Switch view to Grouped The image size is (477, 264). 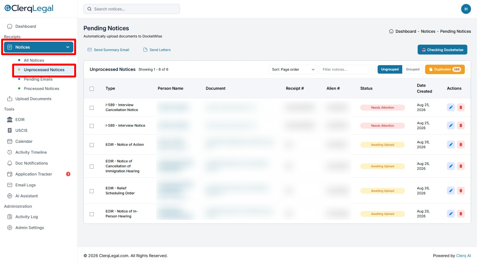(413, 69)
